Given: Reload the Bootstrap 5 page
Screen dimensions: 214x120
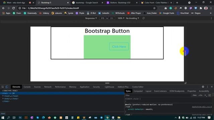Looking at the screenshot, I should [x=13, y=8].
